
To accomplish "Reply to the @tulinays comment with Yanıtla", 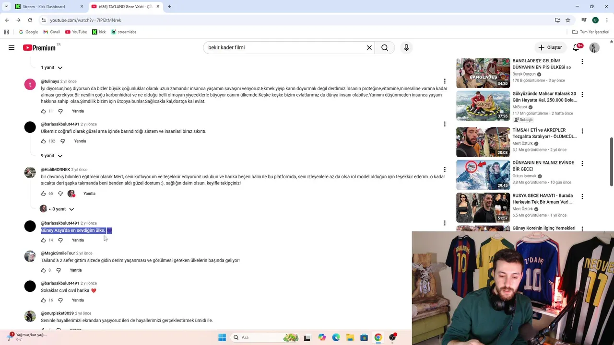I will pyautogui.click(x=78, y=111).
